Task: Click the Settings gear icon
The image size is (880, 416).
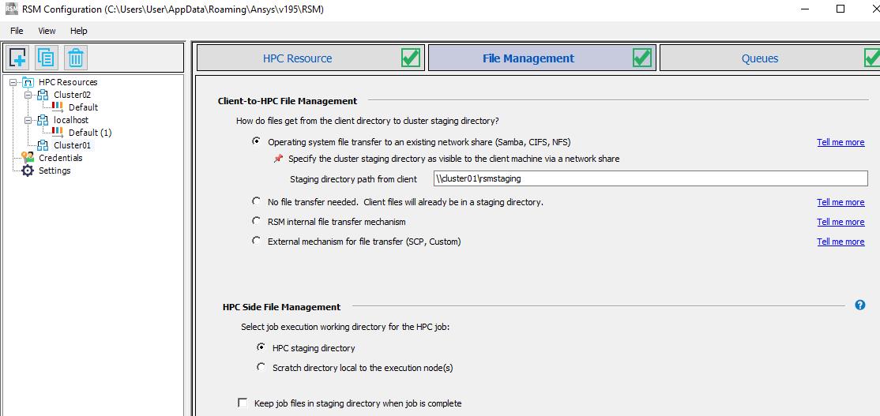Action: pyautogui.click(x=28, y=171)
